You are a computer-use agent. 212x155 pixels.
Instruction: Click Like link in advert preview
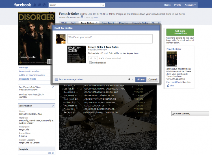[x=172, y=86]
